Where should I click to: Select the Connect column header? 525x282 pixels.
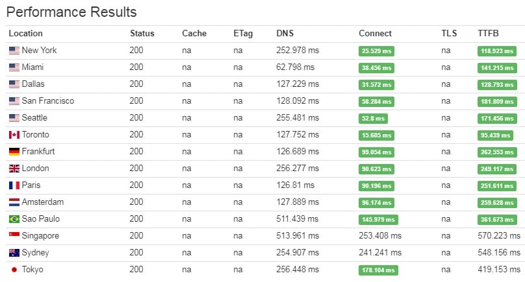(x=375, y=34)
